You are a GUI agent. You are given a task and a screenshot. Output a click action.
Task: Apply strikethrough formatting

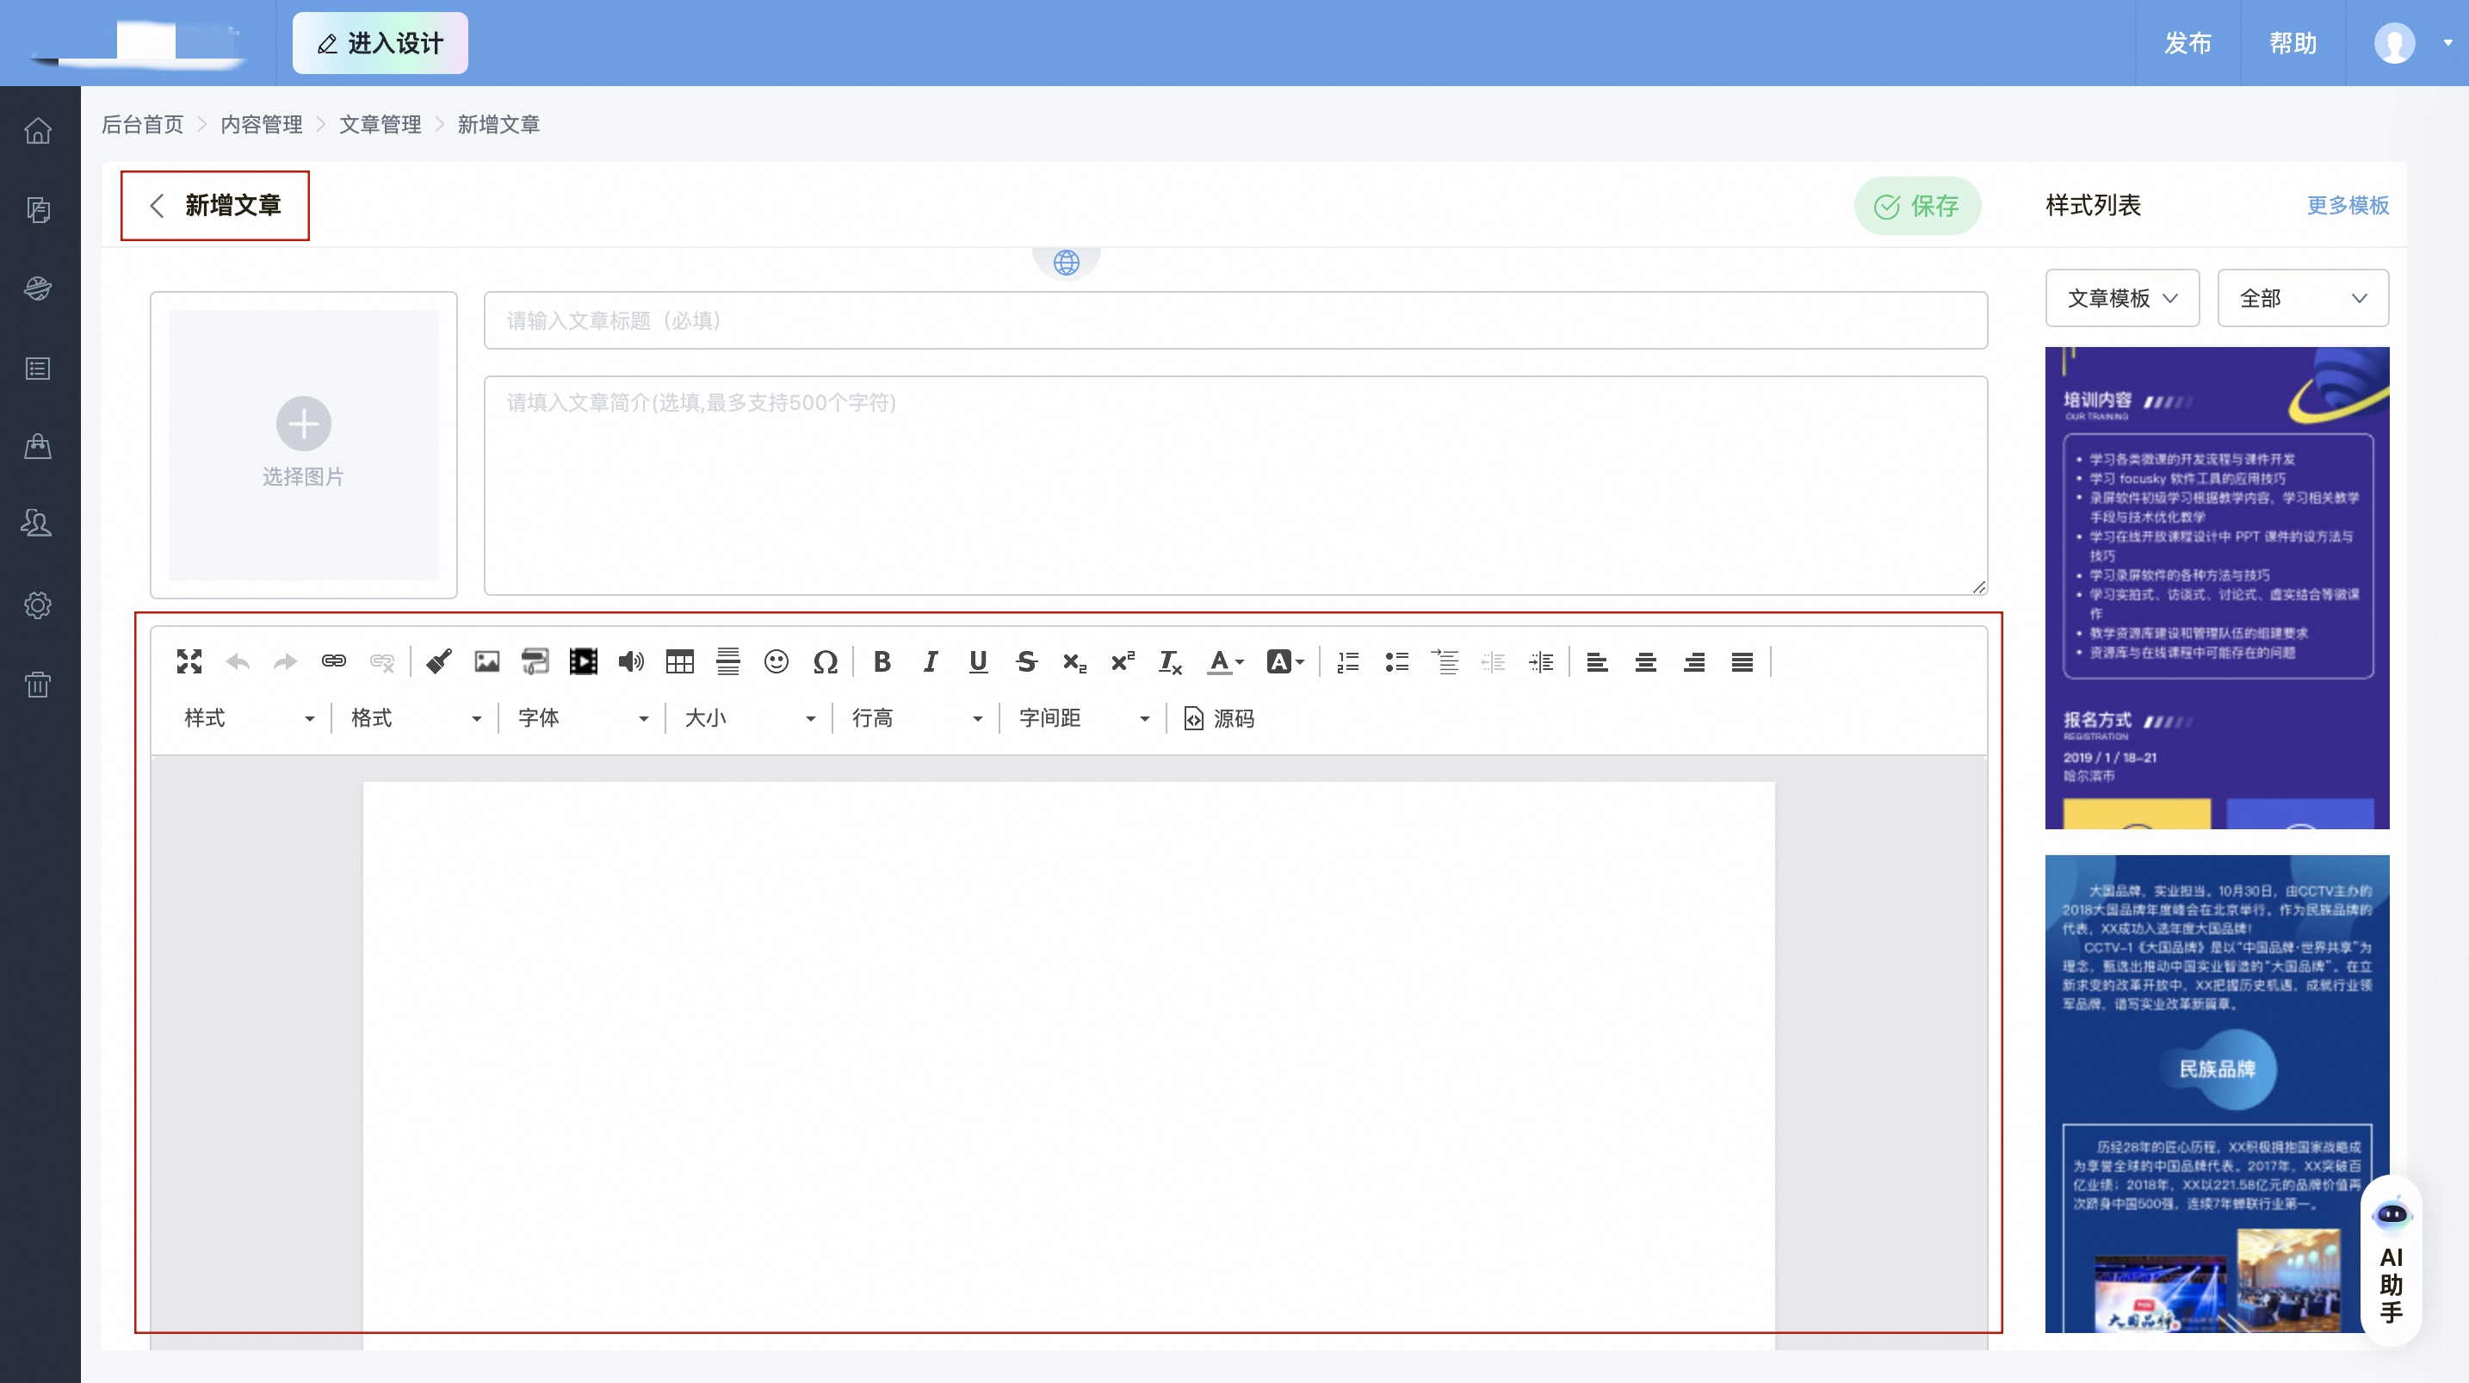pos(1026,661)
